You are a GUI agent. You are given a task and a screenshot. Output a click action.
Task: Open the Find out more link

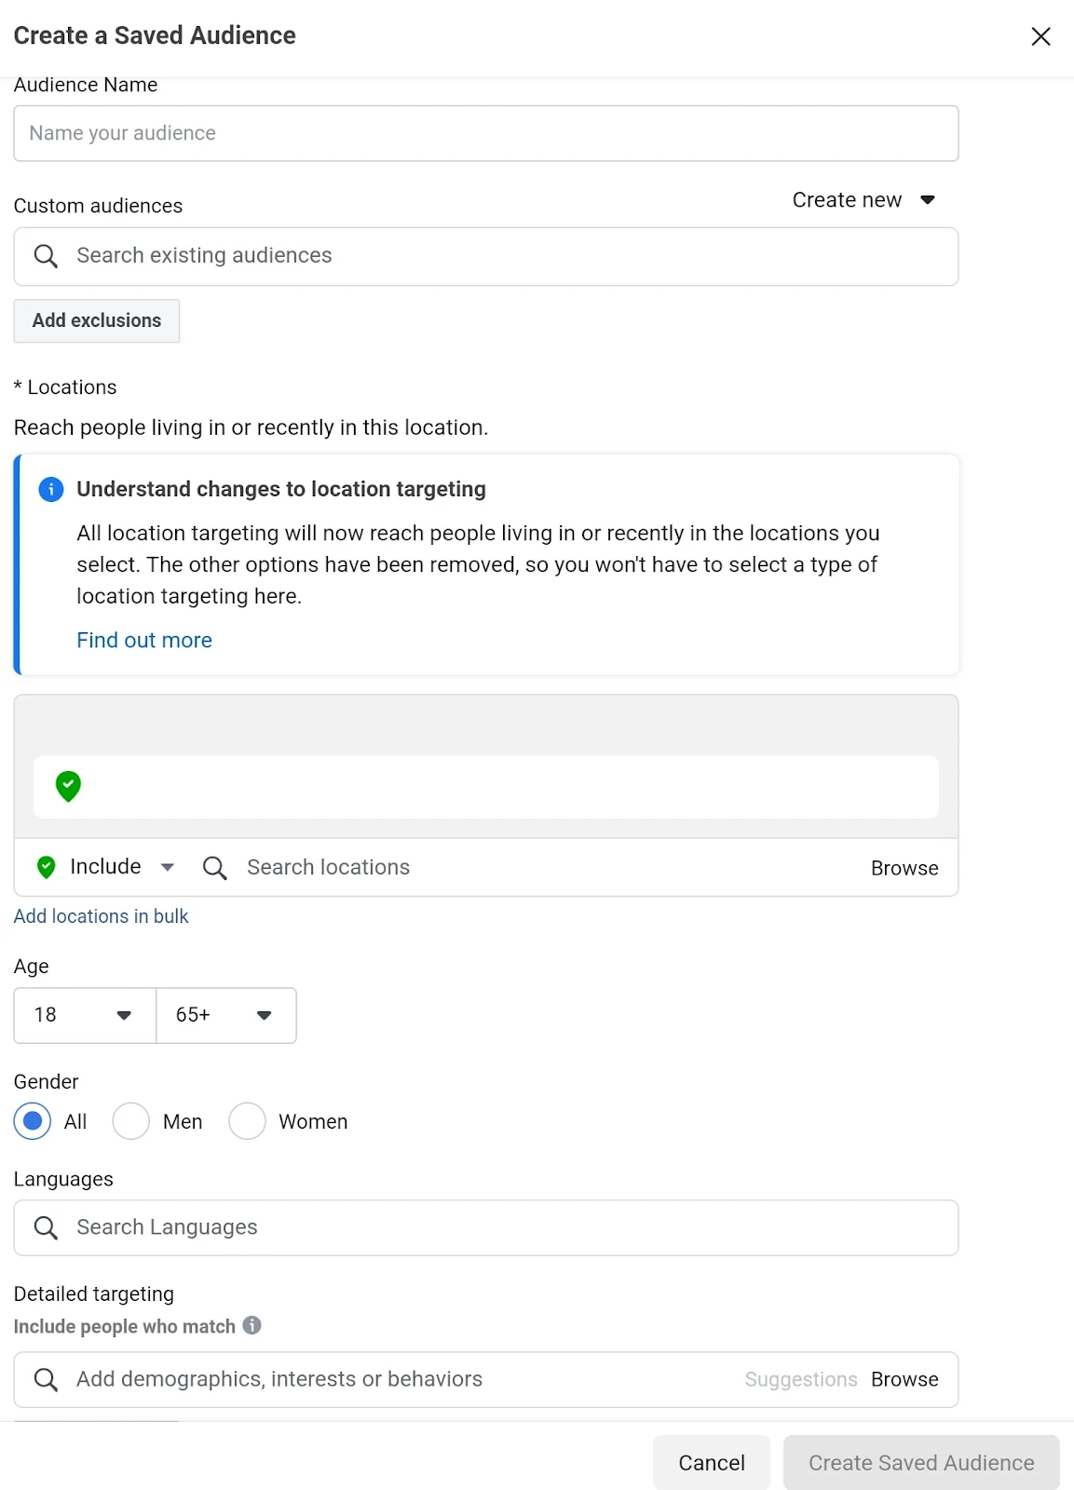(144, 640)
